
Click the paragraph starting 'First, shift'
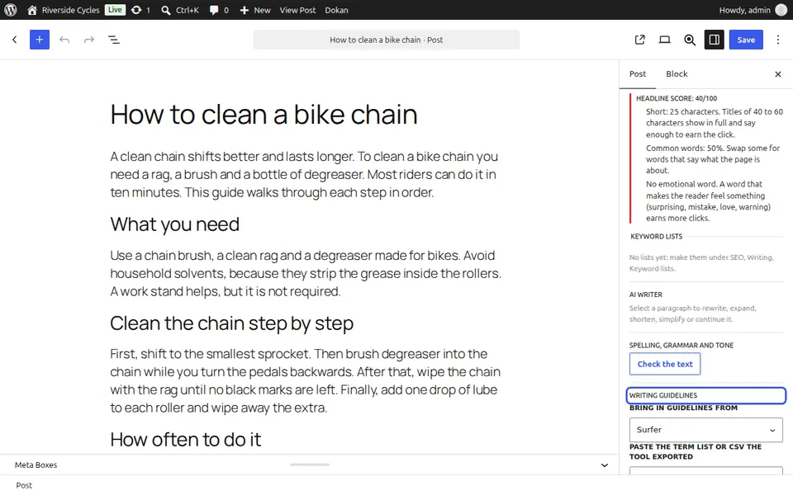pyautogui.click(x=306, y=381)
